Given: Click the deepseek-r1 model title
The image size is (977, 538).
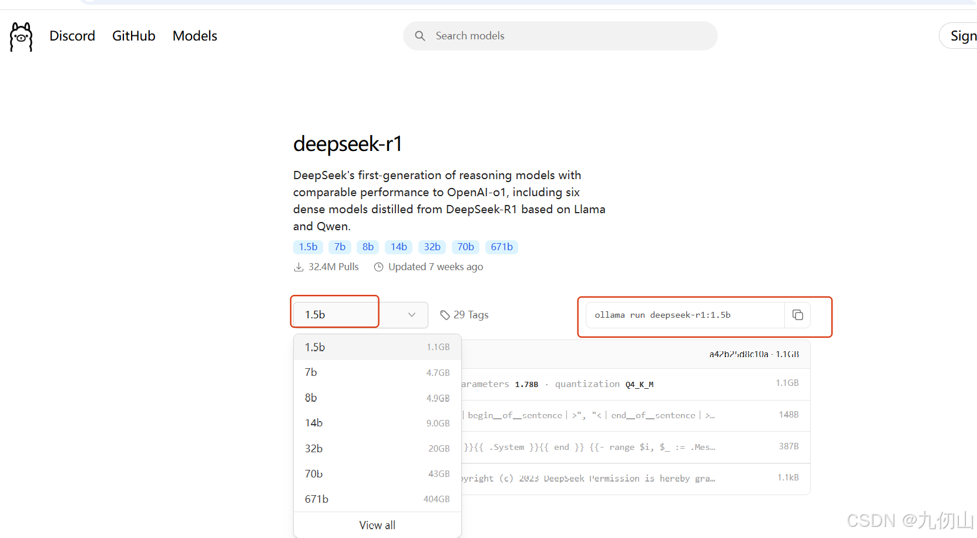Looking at the screenshot, I should click(x=348, y=144).
